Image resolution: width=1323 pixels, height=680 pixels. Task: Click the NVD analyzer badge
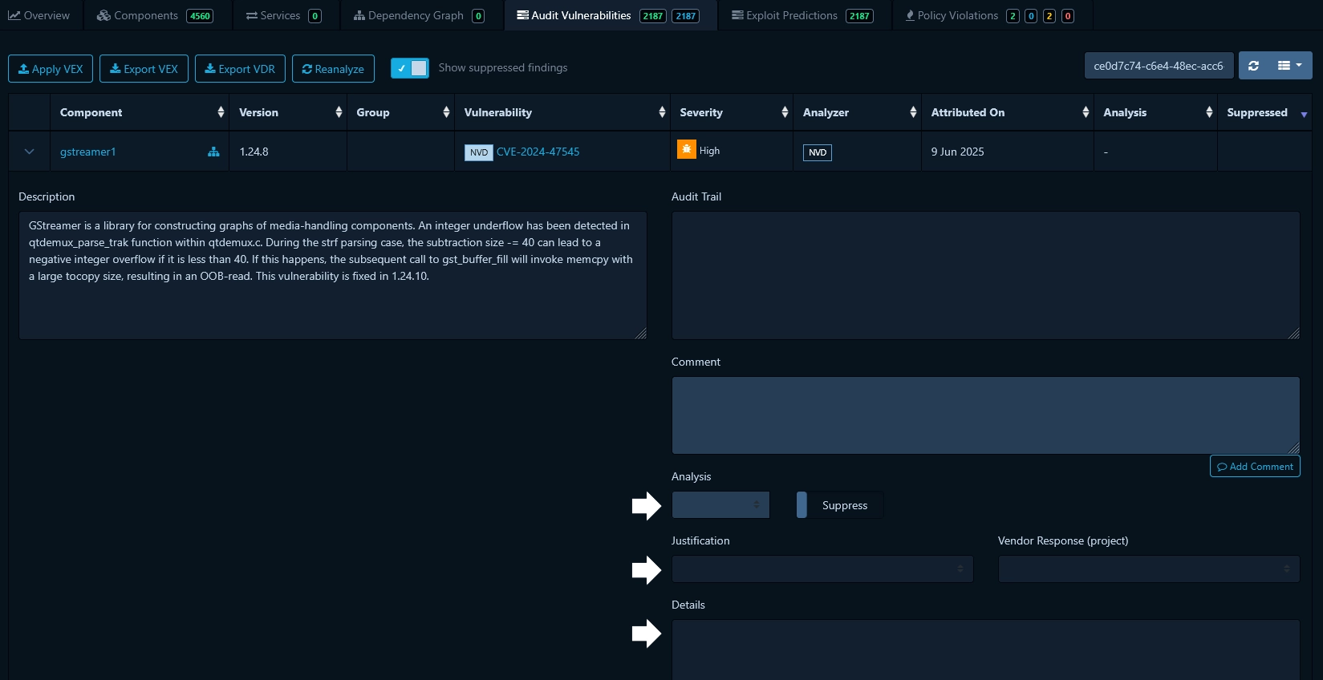[x=817, y=152]
